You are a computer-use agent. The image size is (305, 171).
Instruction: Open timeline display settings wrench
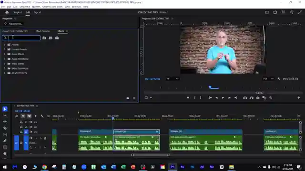point(42,116)
